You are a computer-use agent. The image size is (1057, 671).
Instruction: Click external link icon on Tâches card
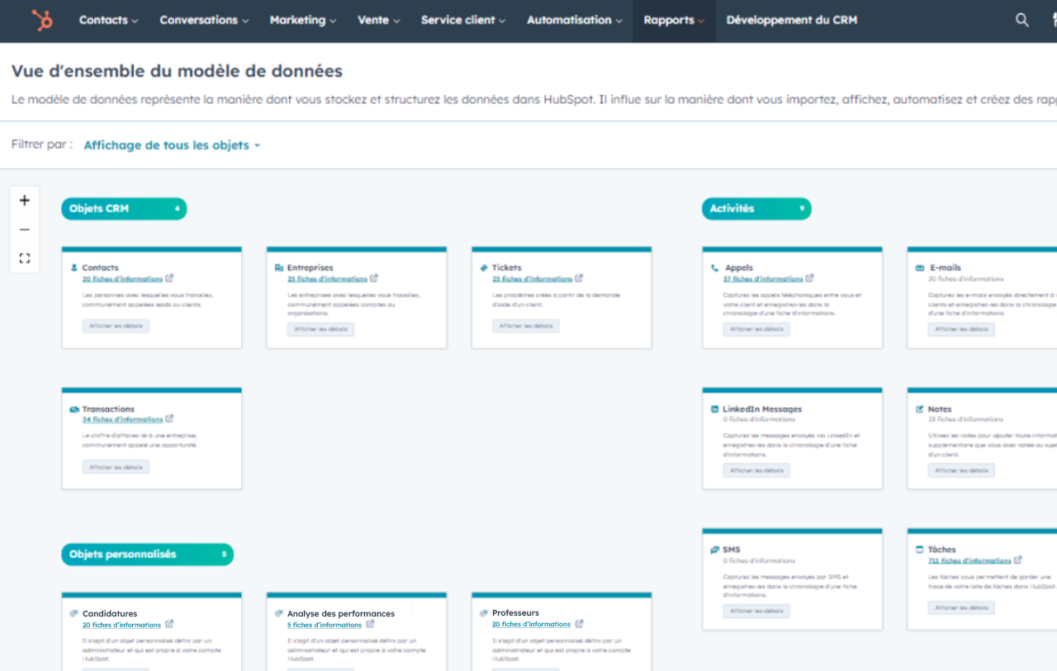(1018, 560)
